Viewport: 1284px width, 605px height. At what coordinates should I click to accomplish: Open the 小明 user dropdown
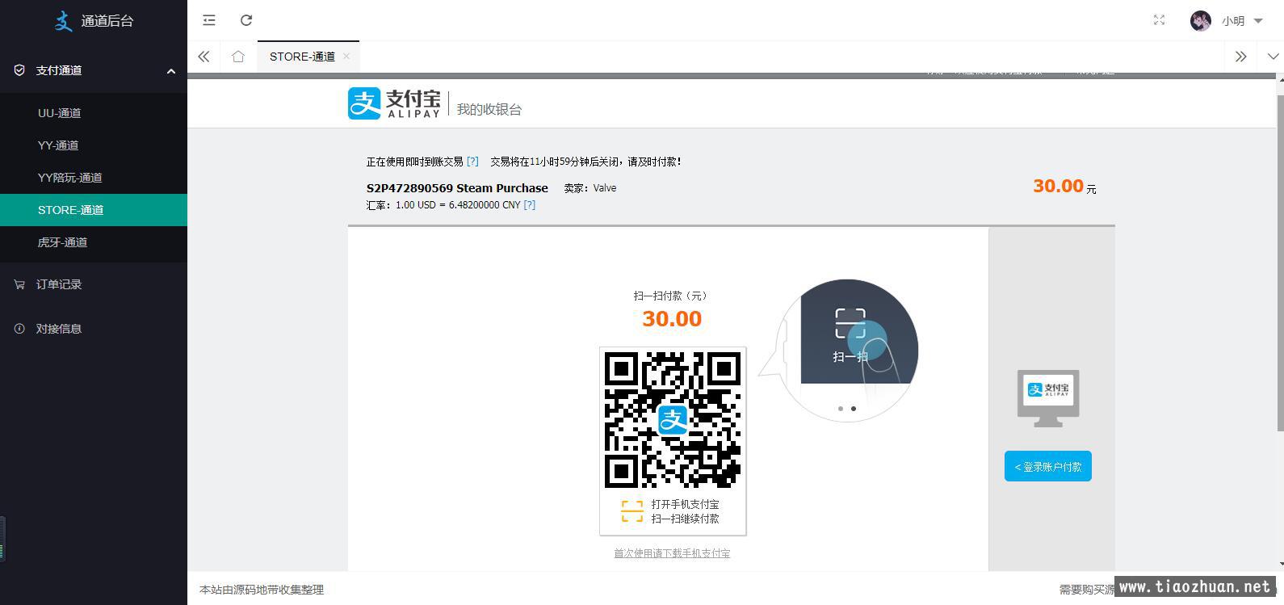pos(1242,21)
